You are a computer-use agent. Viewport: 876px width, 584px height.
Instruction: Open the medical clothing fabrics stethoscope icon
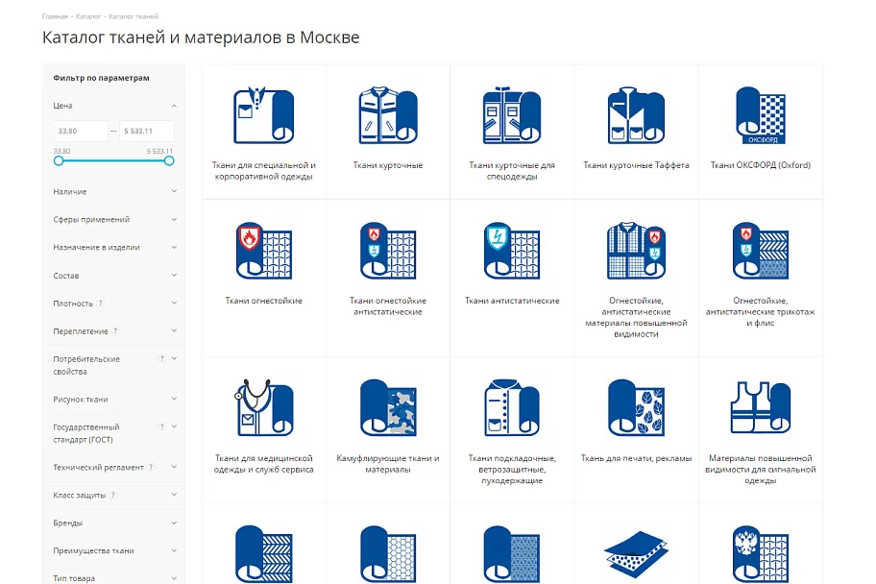[264, 408]
